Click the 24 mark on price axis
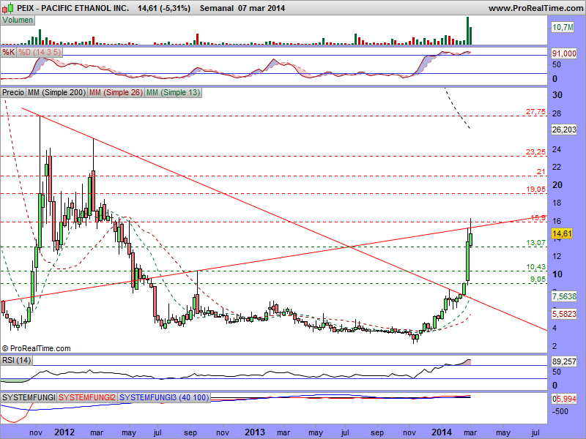Image resolution: width=586 pixels, height=439 pixels. [557, 149]
